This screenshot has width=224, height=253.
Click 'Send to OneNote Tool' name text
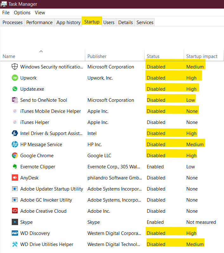(43, 100)
